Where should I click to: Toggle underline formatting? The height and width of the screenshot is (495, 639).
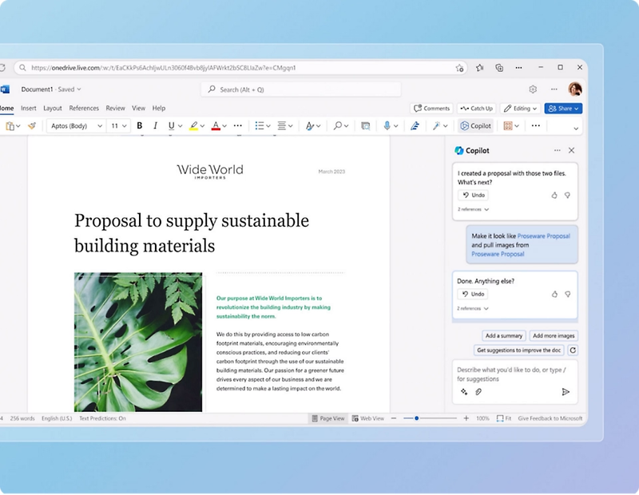click(x=171, y=126)
